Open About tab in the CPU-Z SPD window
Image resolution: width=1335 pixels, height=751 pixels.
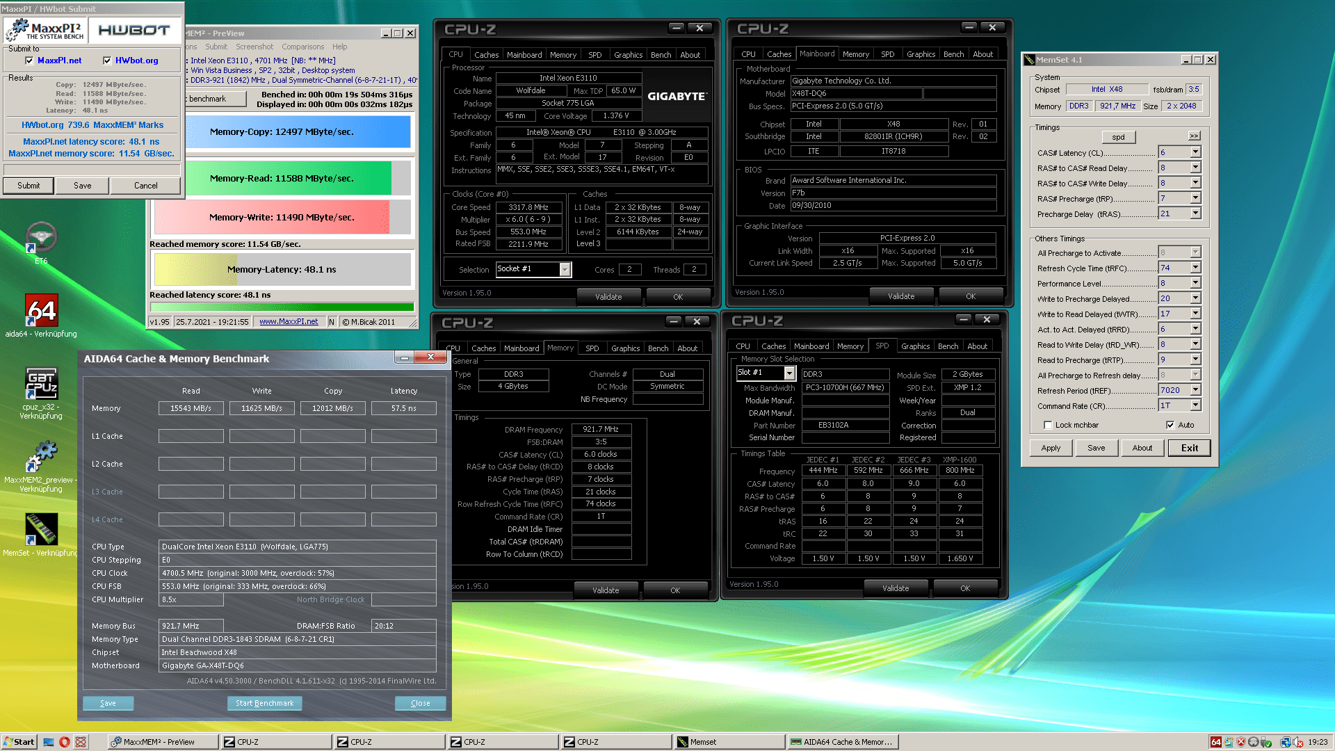click(977, 346)
